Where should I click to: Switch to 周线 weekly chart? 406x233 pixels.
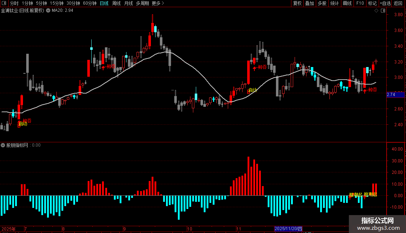click(116, 3)
